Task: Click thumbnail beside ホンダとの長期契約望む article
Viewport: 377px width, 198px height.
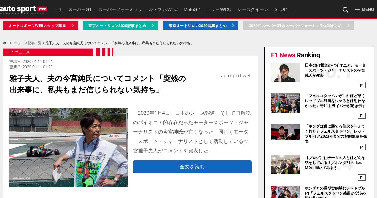Action: (285, 192)
